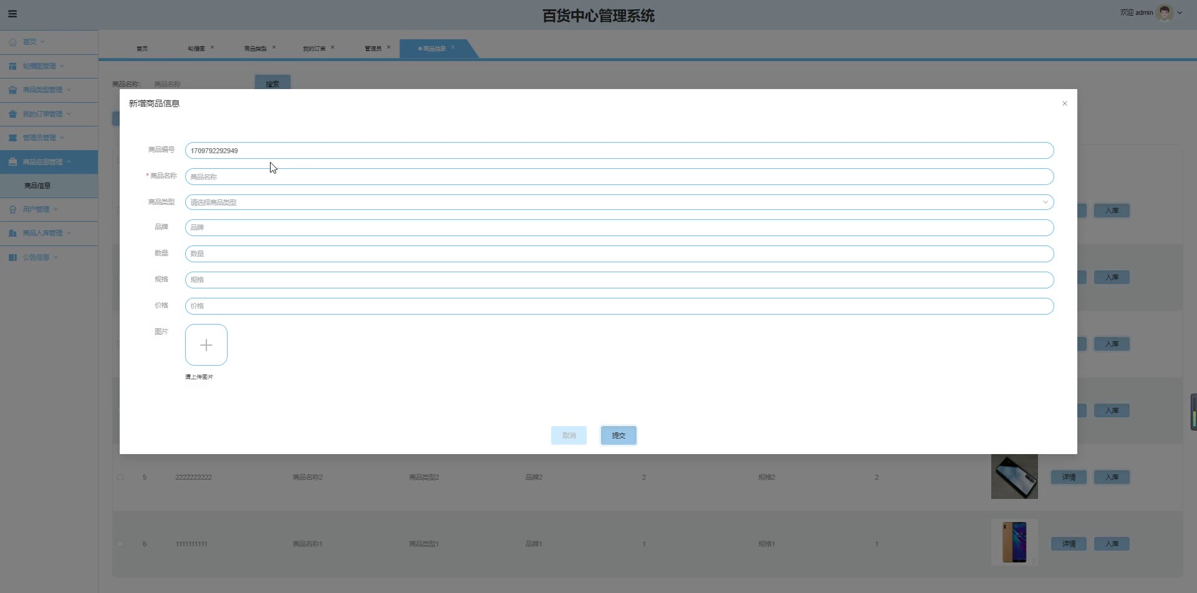Expand the 我的订单管理 sidebar menu
The width and height of the screenshot is (1197, 593).
pyautogui.click(x=69, y=114)
